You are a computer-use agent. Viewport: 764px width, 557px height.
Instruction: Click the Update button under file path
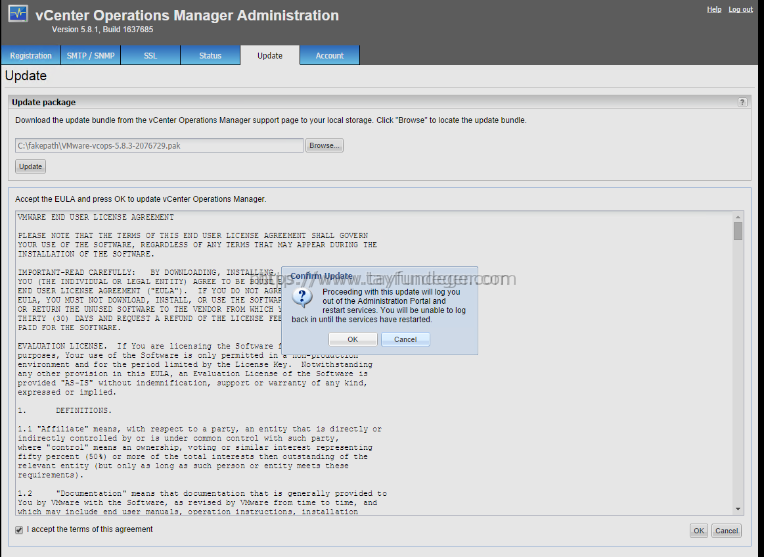[30, 166]
